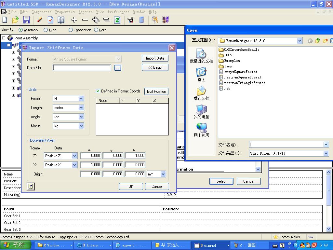
Task: Open the Components menu
Action: (x=41, y=12)
